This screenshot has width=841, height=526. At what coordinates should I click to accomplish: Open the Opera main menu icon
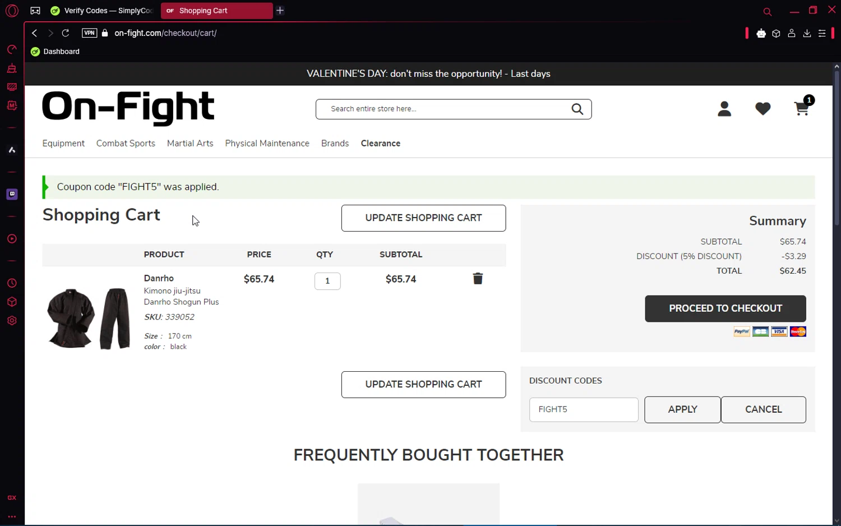12,11
